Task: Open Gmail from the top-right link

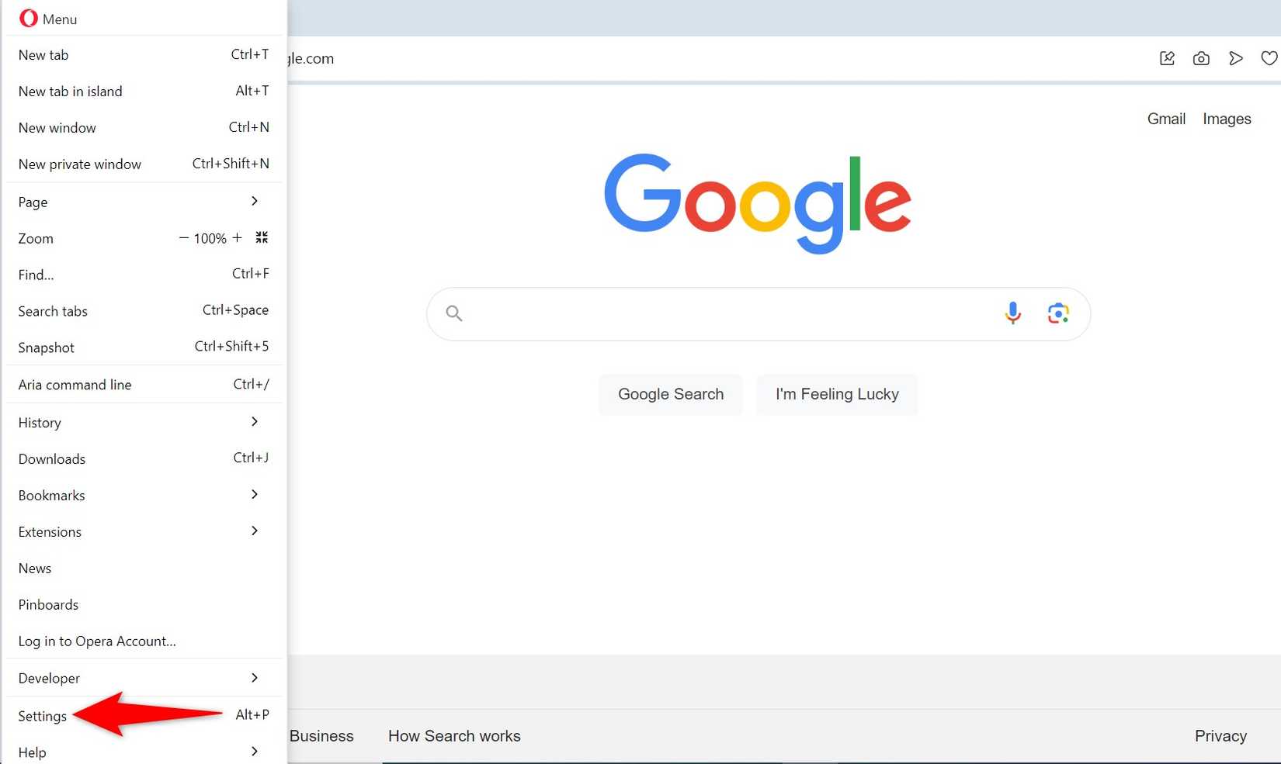Action: [x=1165, y=119]
